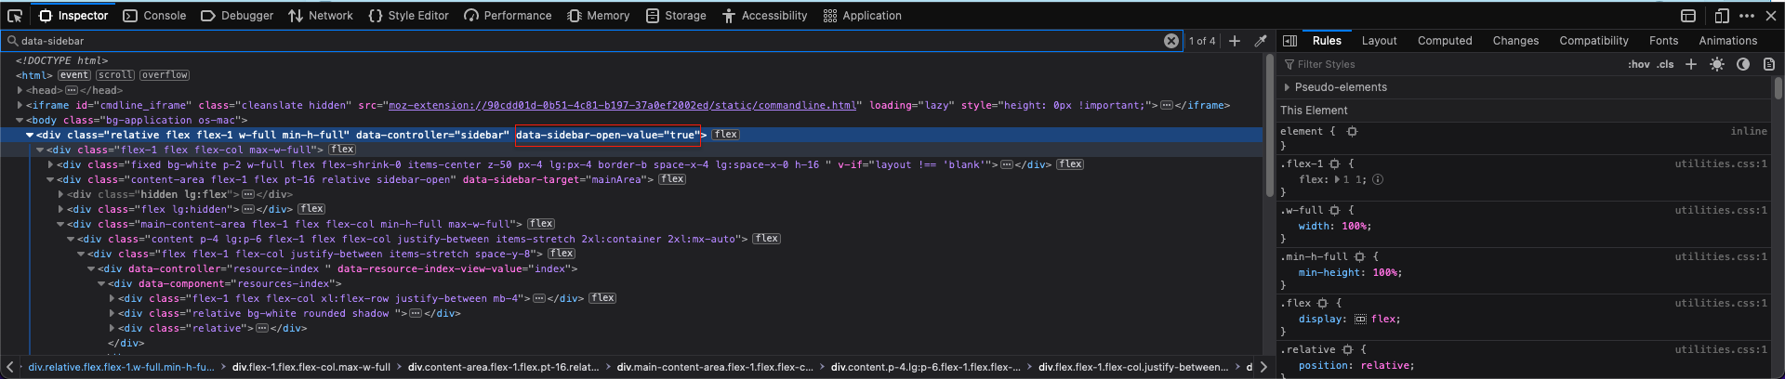Expand the flex shorthand value
1785x379 pixels.
tap(1337, 179)
